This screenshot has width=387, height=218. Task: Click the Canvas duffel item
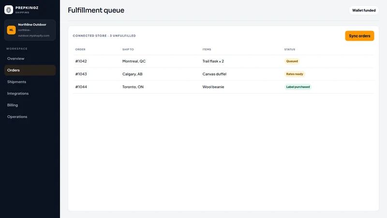click(214, 74)
